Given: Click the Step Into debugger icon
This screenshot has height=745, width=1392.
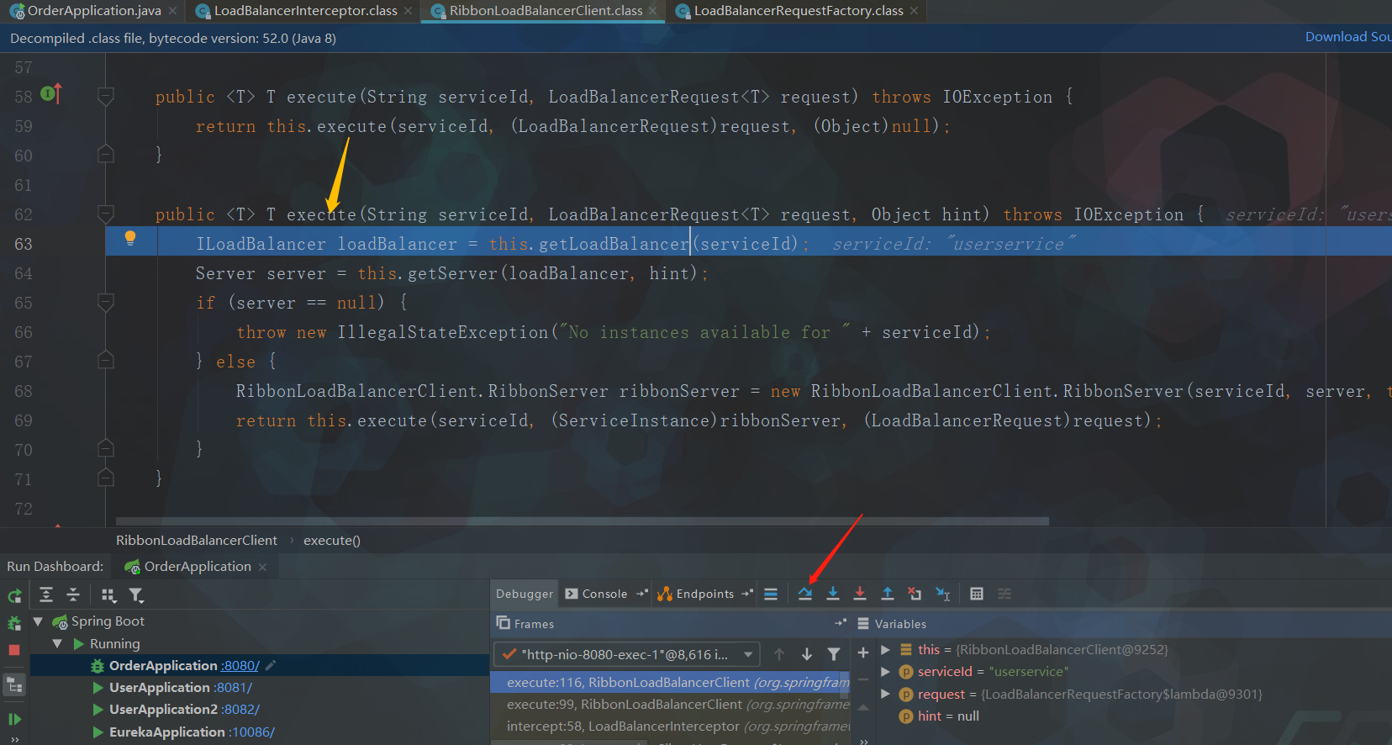Looking at the screenshot, I should [x=833, y=594].
